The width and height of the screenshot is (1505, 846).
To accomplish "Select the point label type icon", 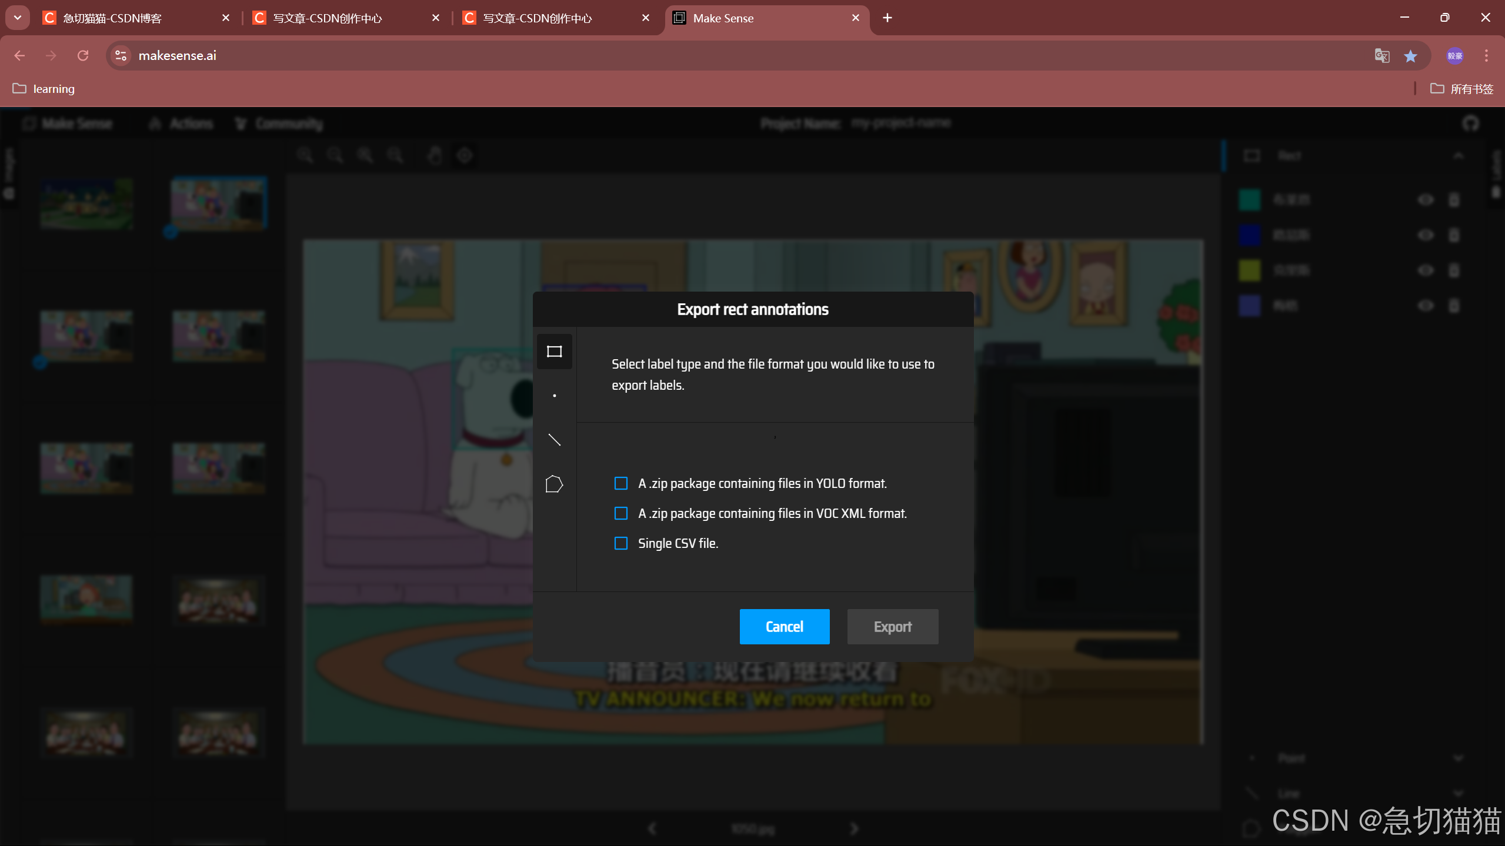I will (554, 396).
